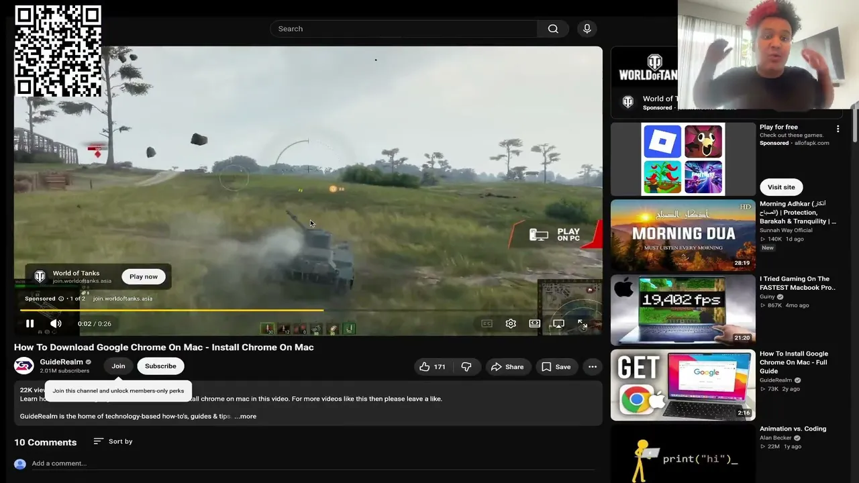859x483 pixels.
Task: Like the video with the thumbs-up
Action: (x=432, y=366)
